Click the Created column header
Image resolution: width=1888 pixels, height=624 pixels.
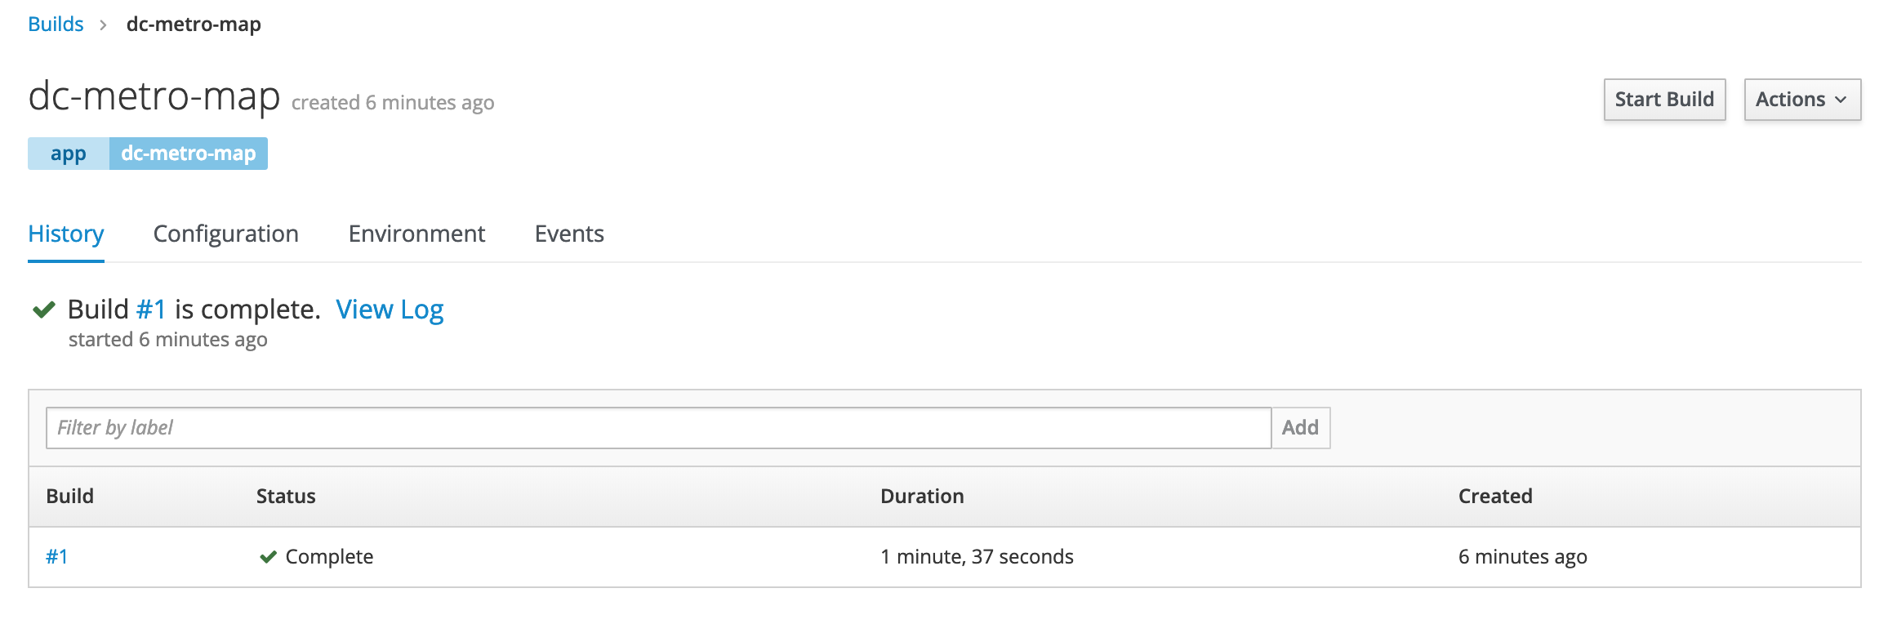tap(1495, 497)
